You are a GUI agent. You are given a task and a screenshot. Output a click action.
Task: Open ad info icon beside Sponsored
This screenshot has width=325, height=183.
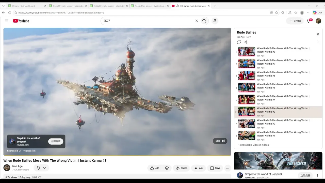[20, 151]
